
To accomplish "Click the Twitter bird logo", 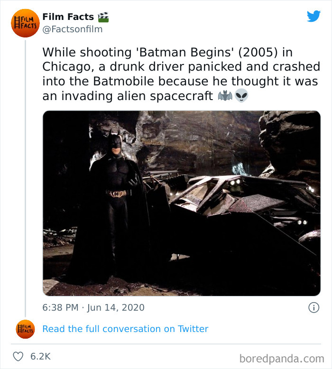I will coord(314,17).
